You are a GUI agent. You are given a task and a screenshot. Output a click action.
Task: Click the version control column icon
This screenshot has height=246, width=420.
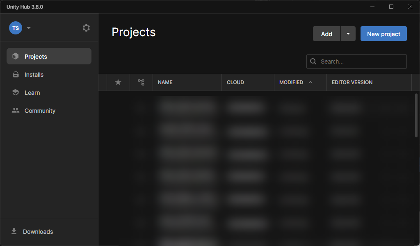click(141, 82)
